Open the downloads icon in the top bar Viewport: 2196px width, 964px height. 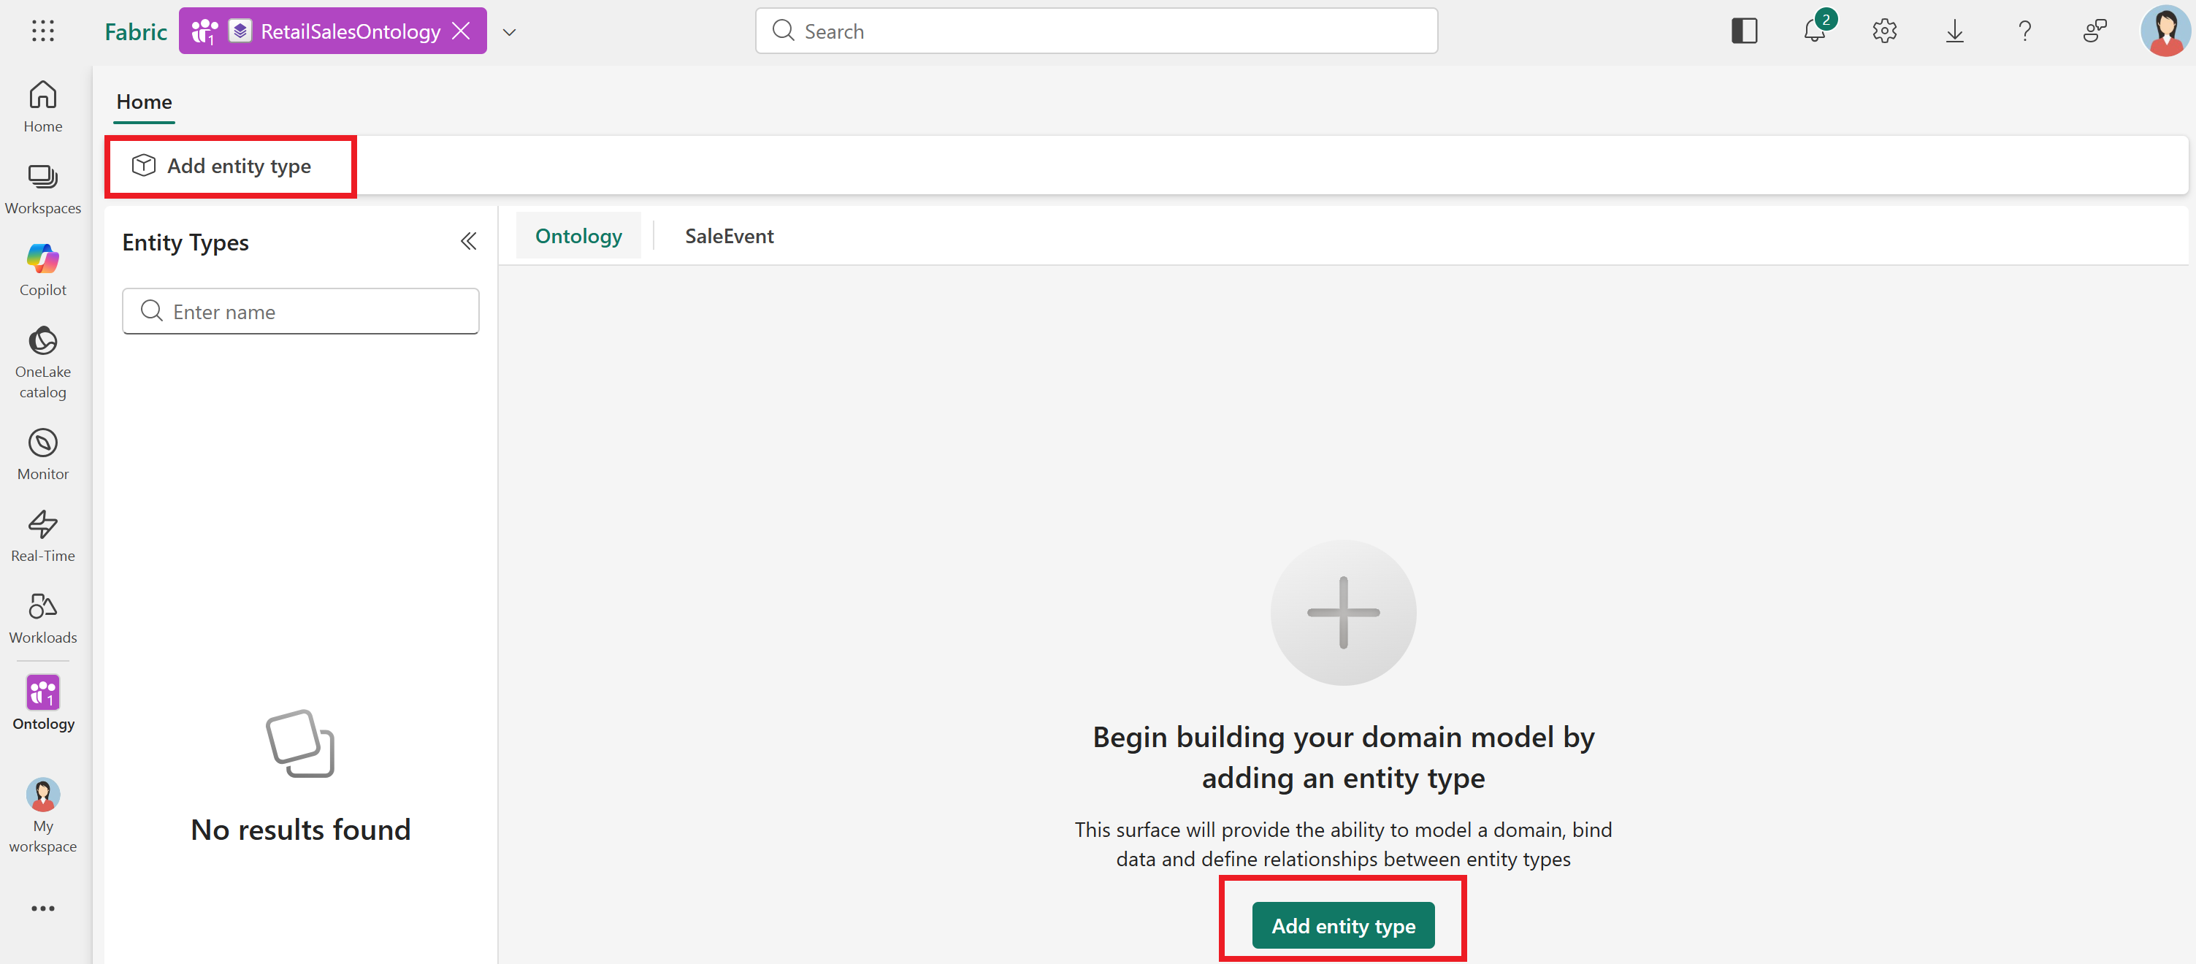(x=1954, y=31)
